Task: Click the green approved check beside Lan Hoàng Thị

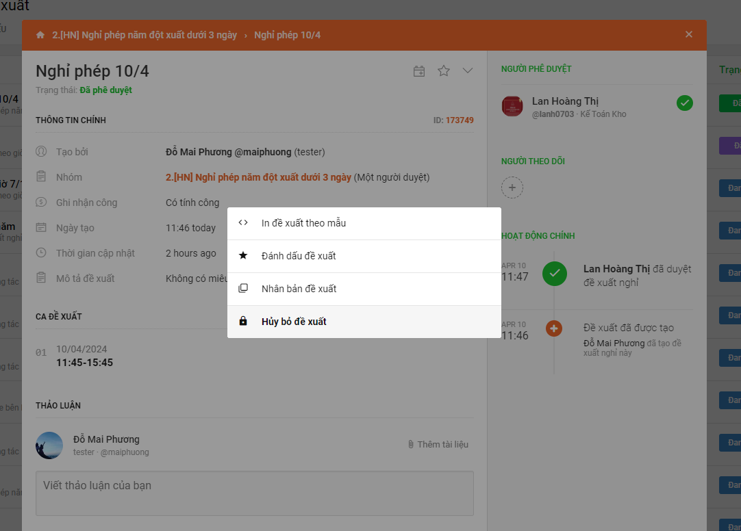Action: point(685,103)
